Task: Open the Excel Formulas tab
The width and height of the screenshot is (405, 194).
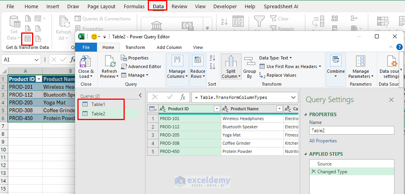Action: [134, 7]
